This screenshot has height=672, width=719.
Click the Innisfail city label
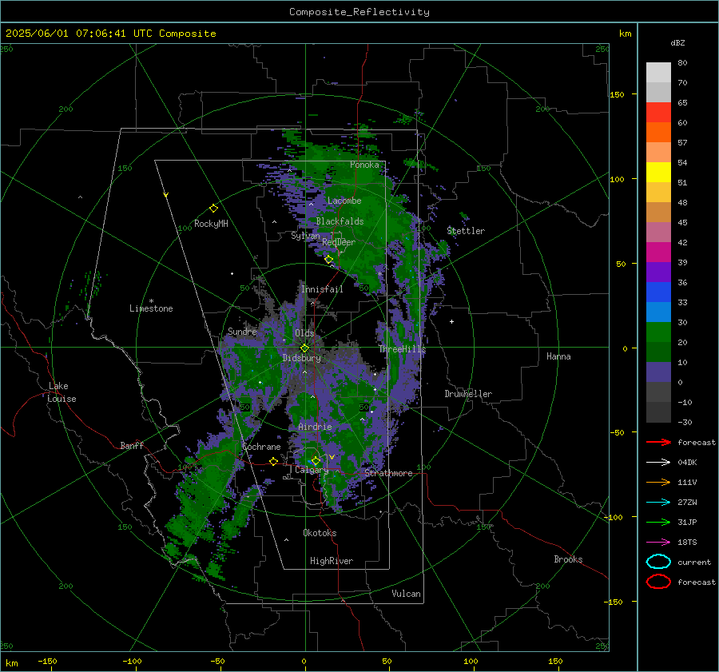tap(322, 289)
